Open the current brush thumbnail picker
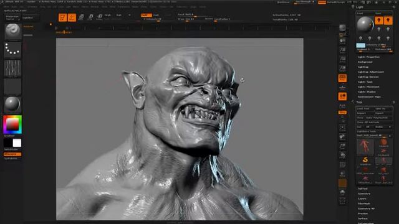 12,32
